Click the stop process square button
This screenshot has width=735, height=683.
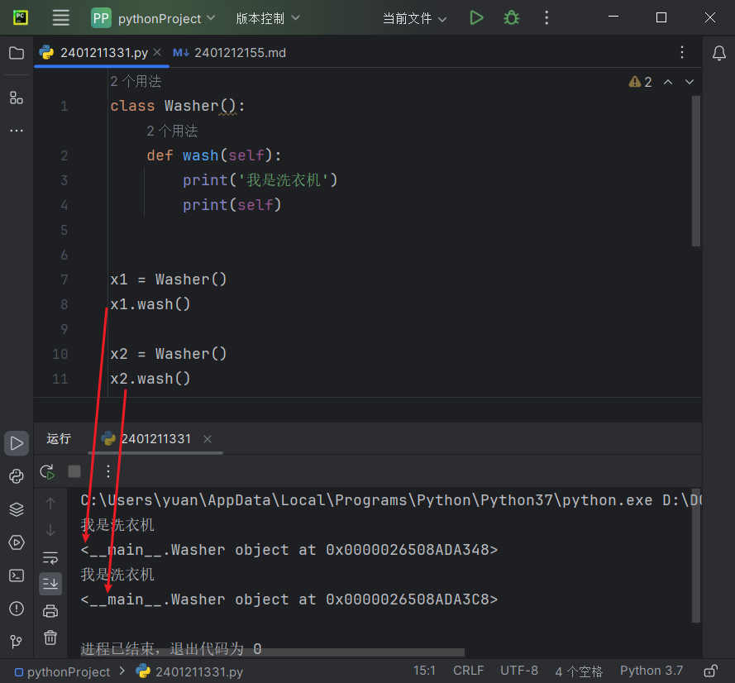pyautogui.click(x=74, y=471)
